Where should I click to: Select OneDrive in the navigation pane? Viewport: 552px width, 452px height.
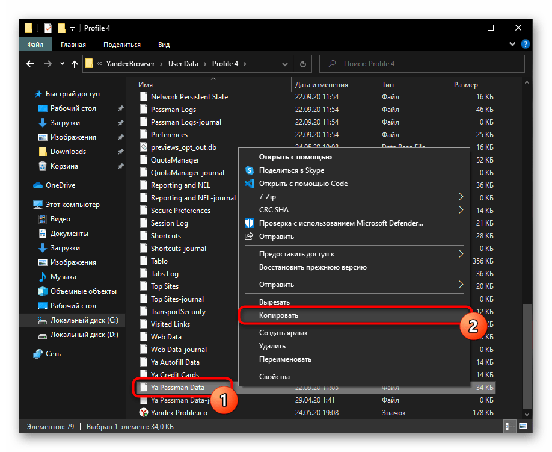[60, 185]
